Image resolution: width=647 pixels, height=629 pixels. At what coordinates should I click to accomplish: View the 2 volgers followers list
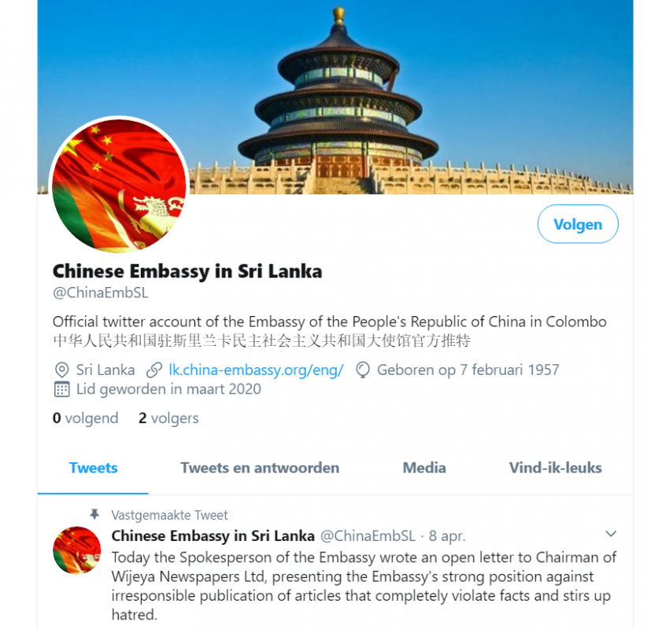click(168, 418)
